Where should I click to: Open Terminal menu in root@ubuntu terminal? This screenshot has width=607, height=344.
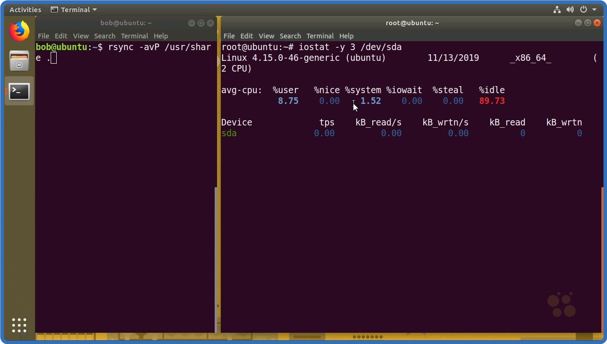(x=320, y=36)
